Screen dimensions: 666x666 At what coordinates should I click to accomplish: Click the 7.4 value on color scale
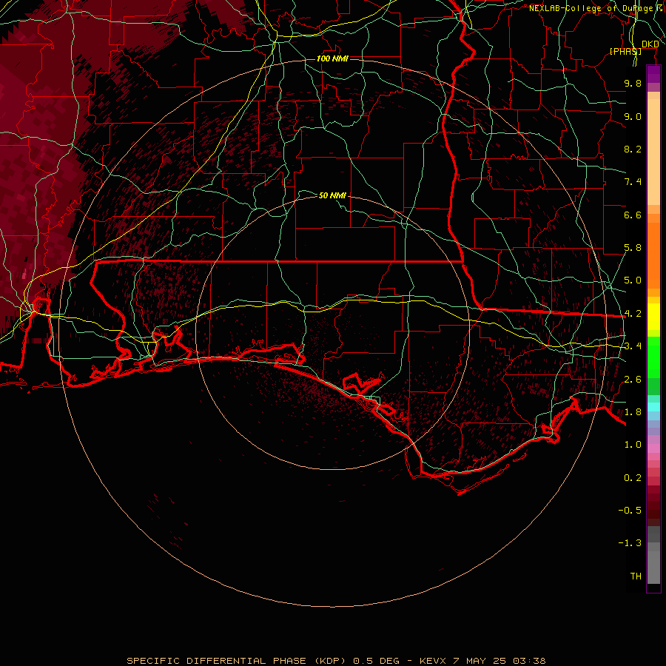click(633, 182)
